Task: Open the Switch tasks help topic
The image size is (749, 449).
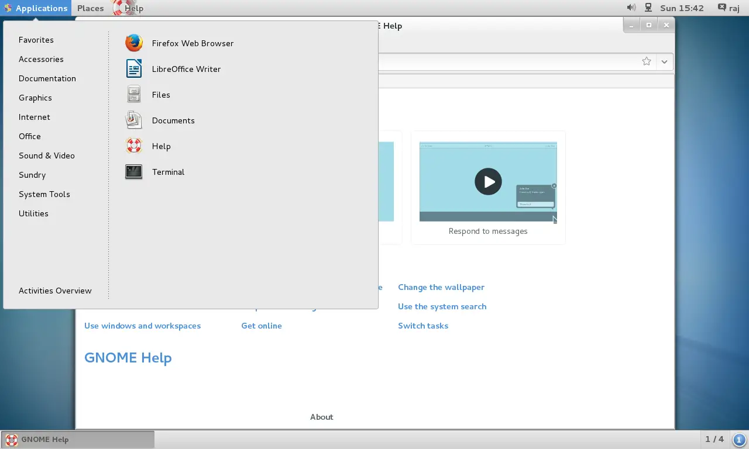Action: click(423, 326)
